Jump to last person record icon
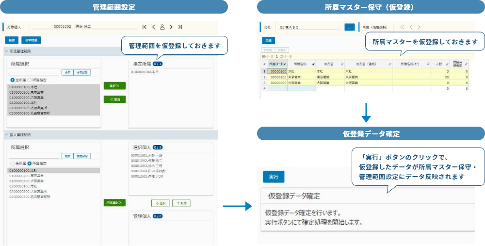 [180, 27]
